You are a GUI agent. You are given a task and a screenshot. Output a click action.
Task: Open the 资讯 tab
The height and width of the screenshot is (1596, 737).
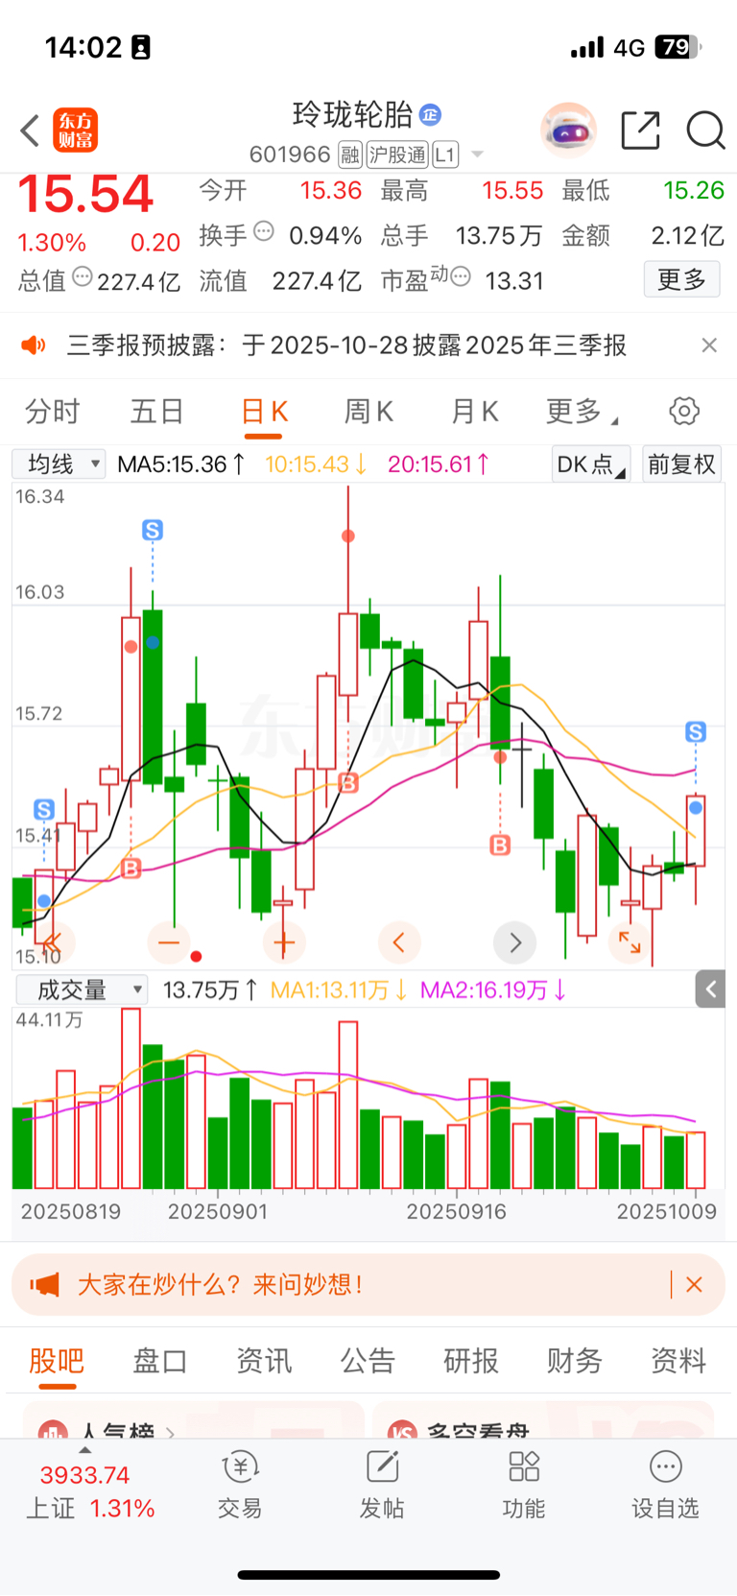264,1361
